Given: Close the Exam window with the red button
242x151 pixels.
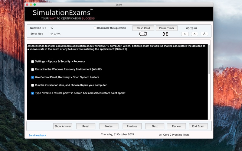Looking at the screenshot, I should [x=27, y=5].
